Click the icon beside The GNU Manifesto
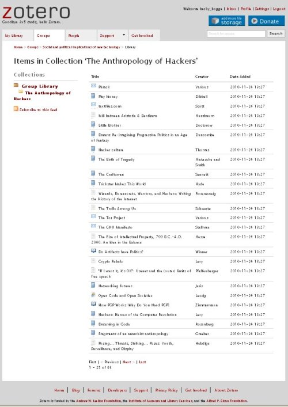 93,226
